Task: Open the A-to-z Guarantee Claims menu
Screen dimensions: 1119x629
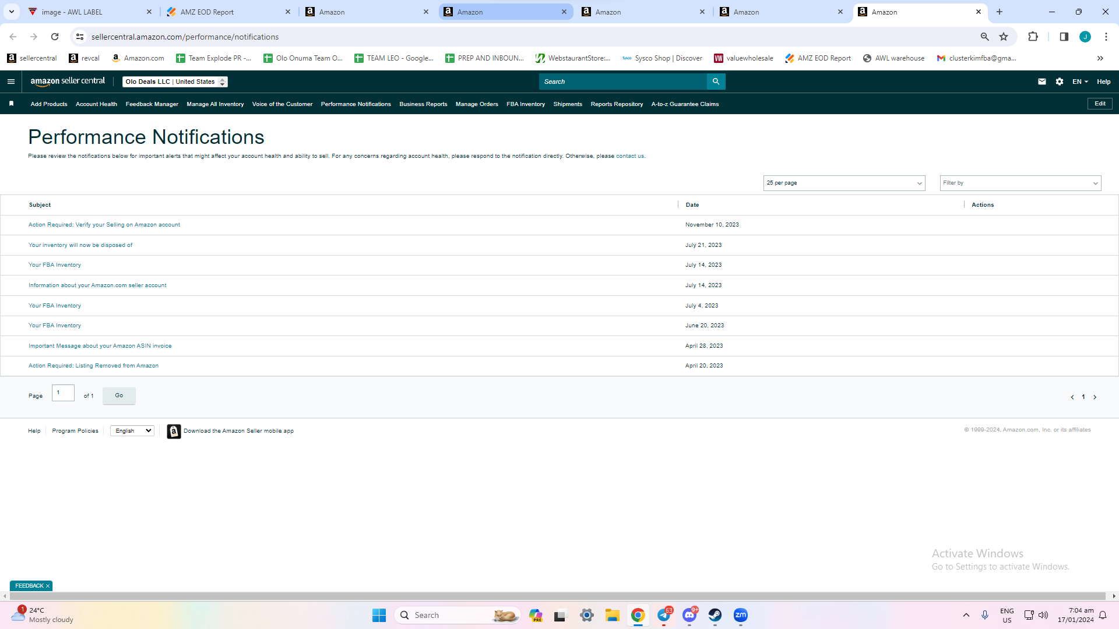Action: 685,104
